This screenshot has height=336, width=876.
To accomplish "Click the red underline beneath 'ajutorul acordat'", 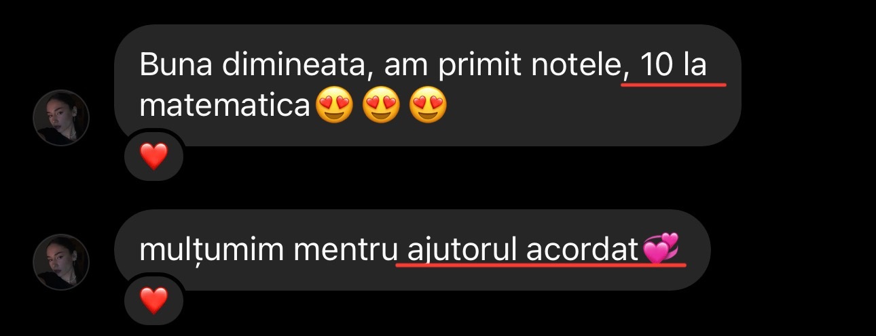I will click(541, 265).
